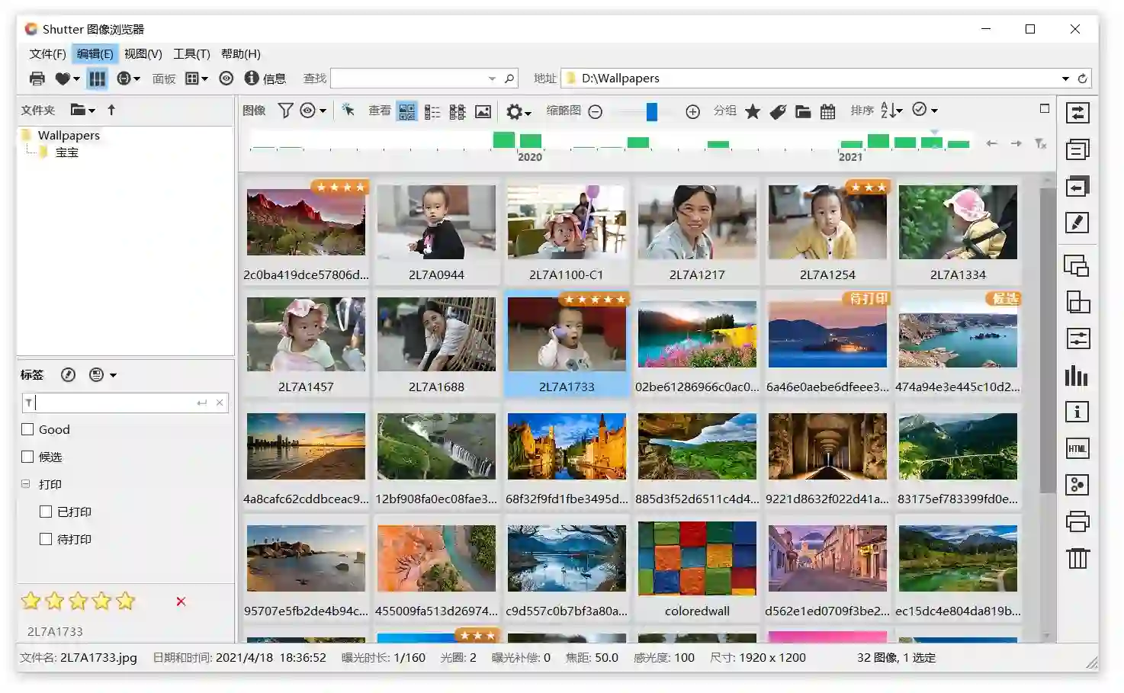
Task: Switch to thumbnails view mode
Action: [407, 111]
